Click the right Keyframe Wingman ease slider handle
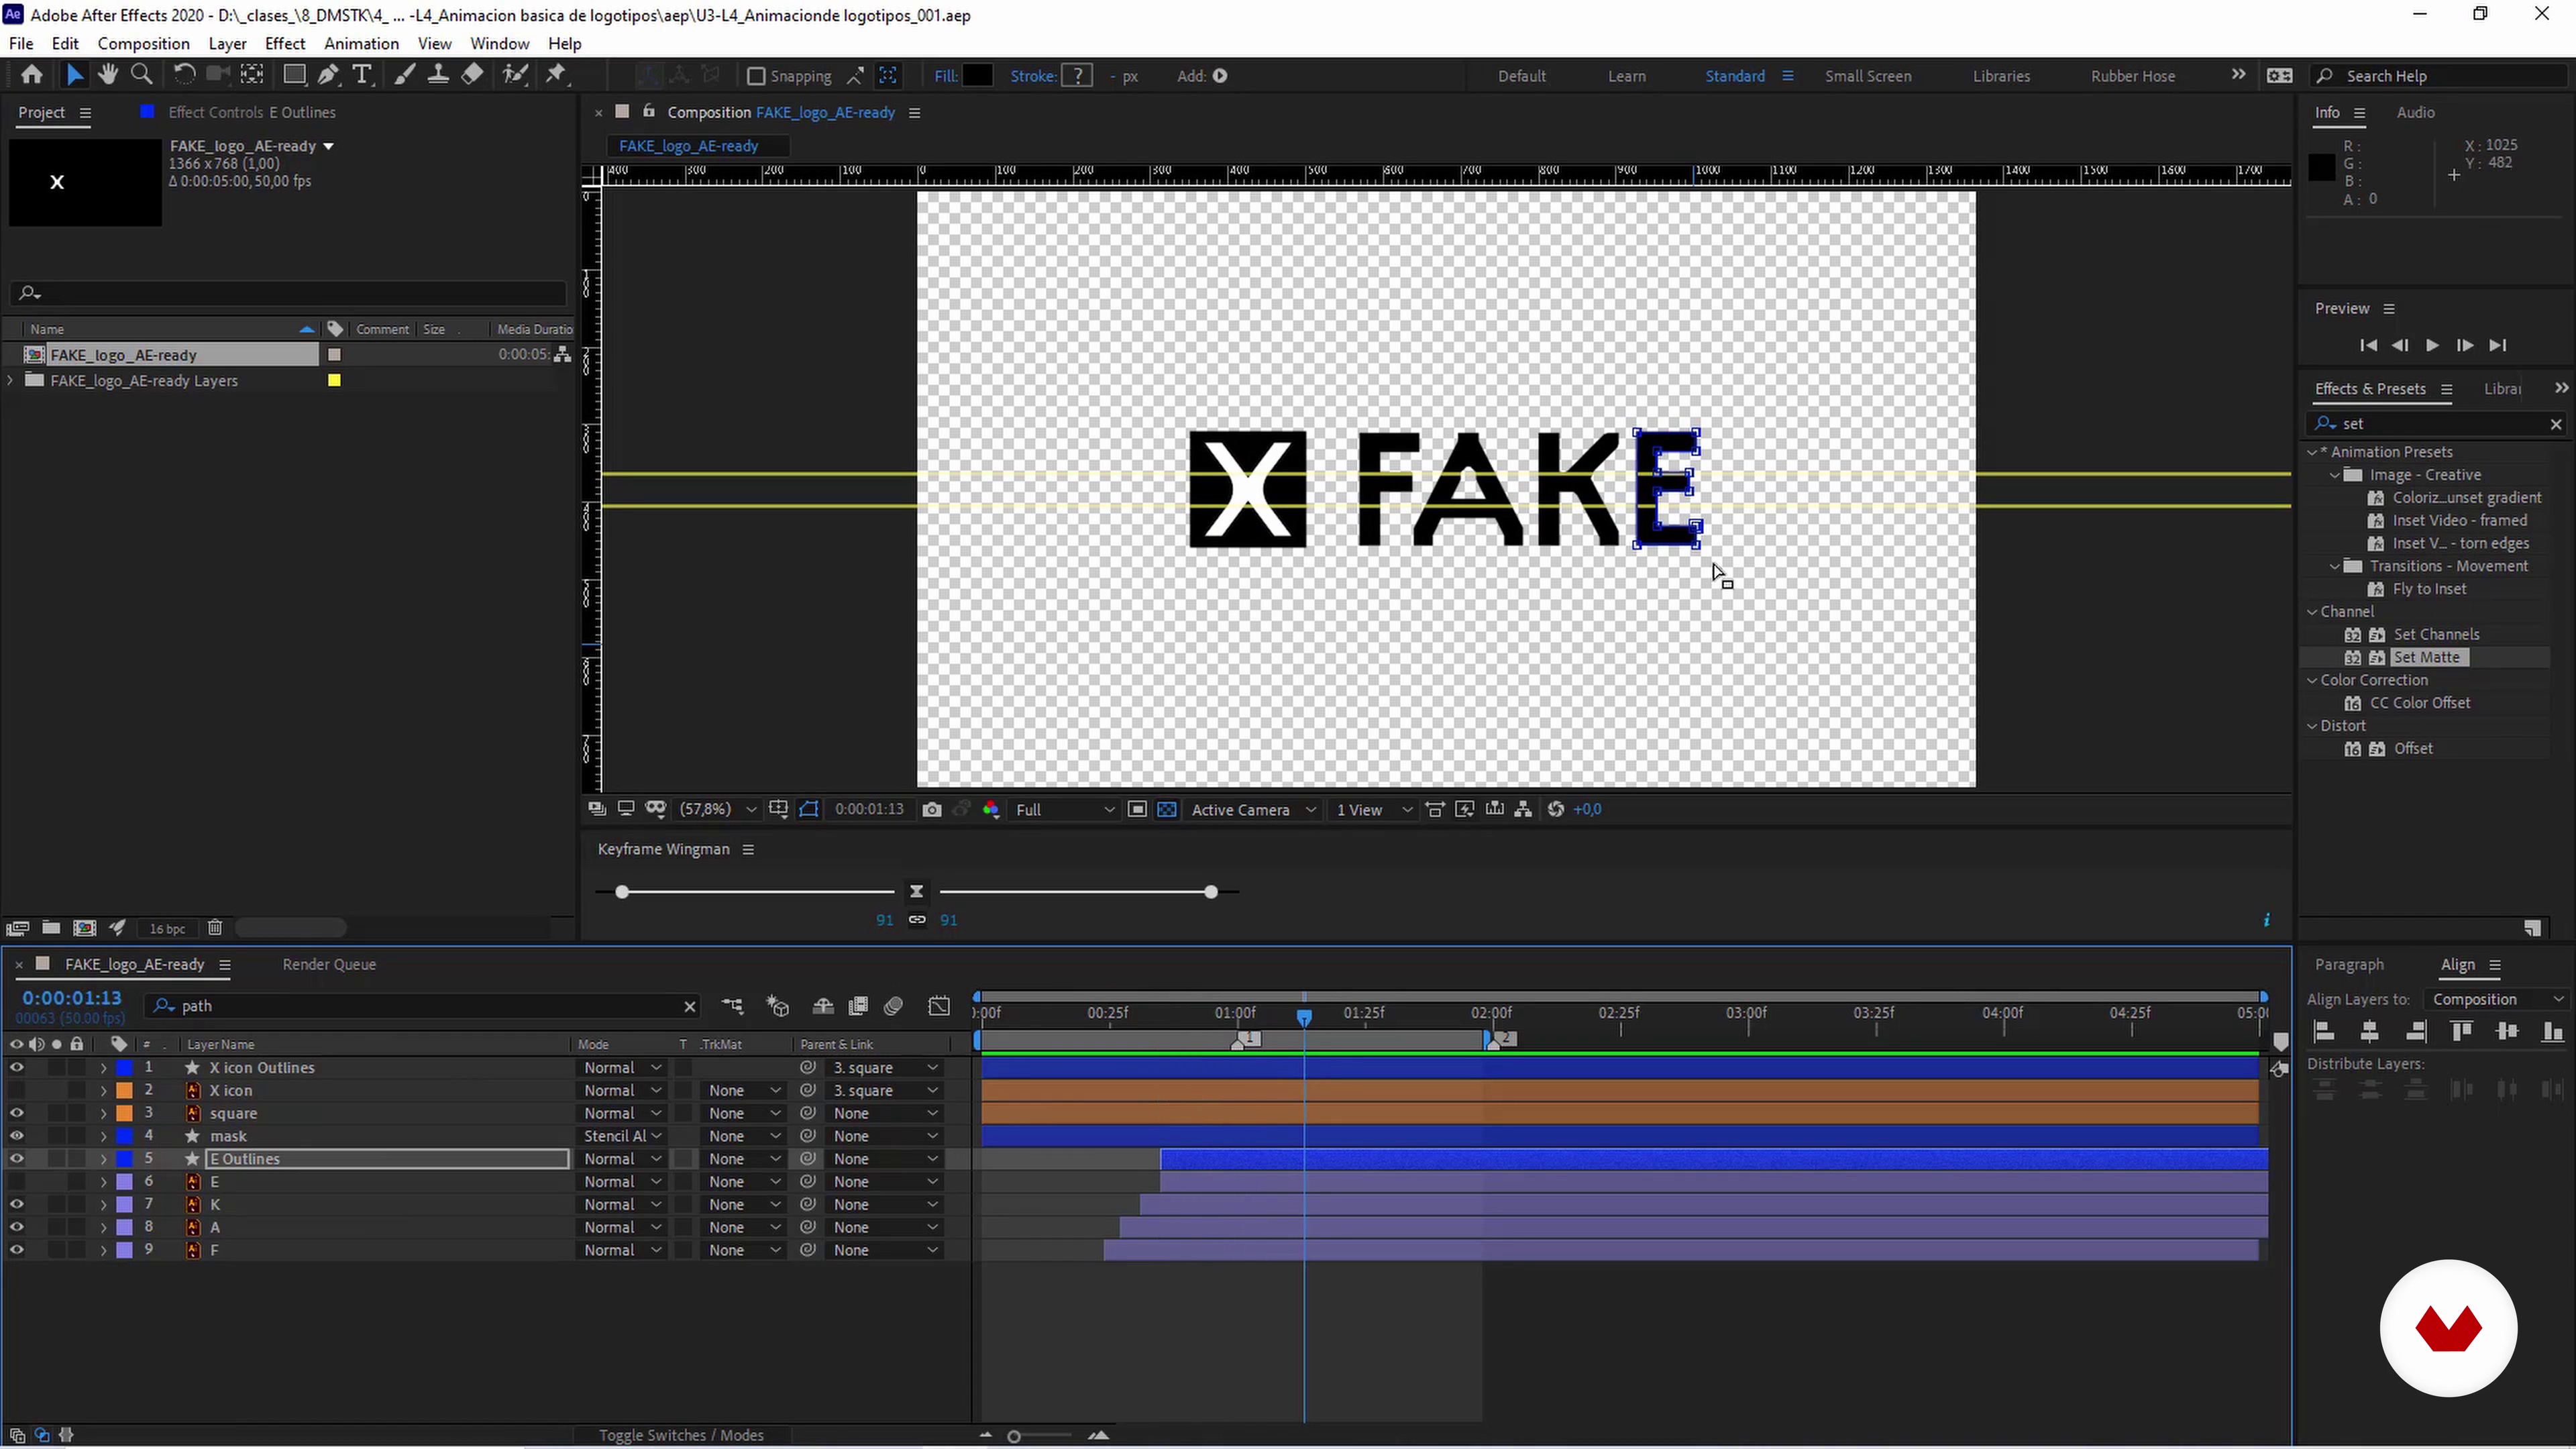Image resolution: width=2576 pixels, height=1449 pixels. click(1210, 891)
